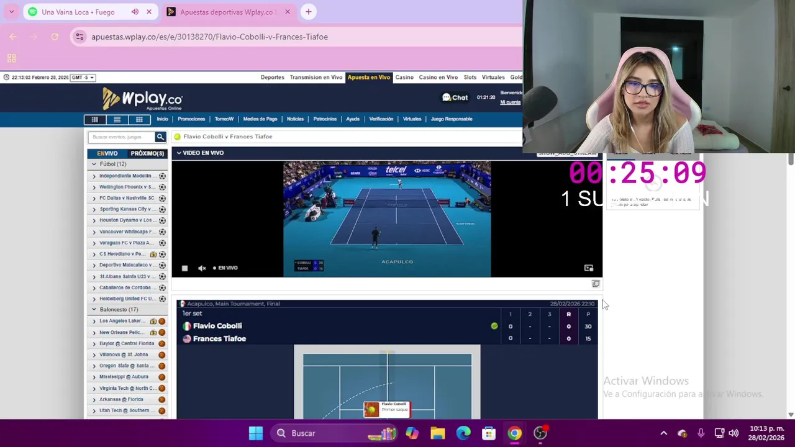Screen dimensions: 795x447
Task: Open Microsoft Edge from taskbar
Action: pyautogui.click(x=463, y=433)
